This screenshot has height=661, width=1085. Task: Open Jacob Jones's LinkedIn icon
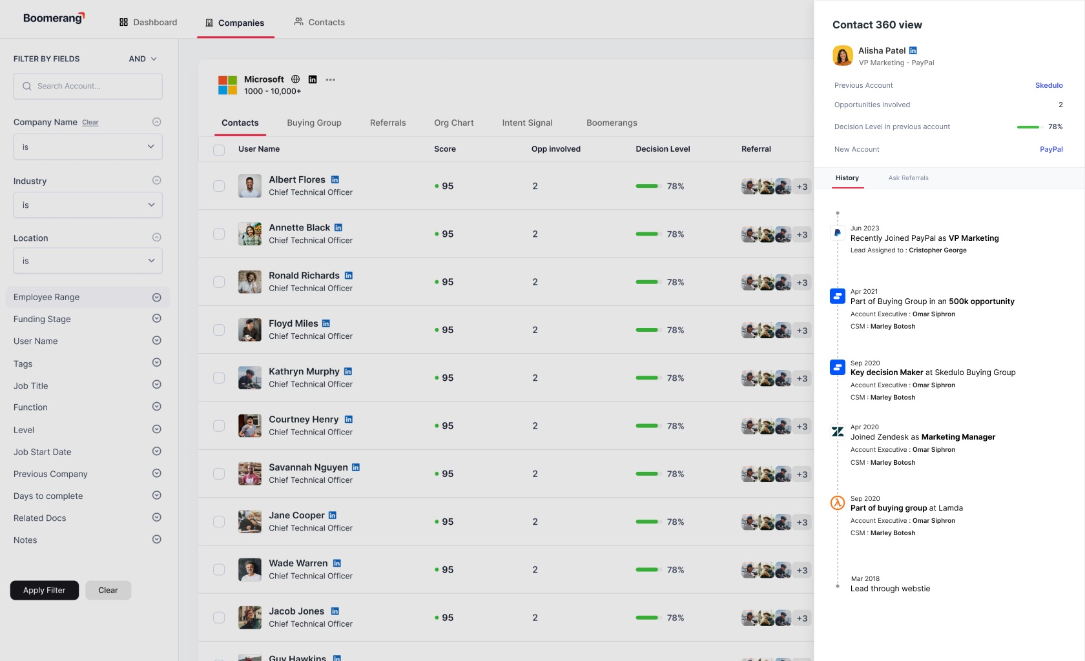pos(335,611)
